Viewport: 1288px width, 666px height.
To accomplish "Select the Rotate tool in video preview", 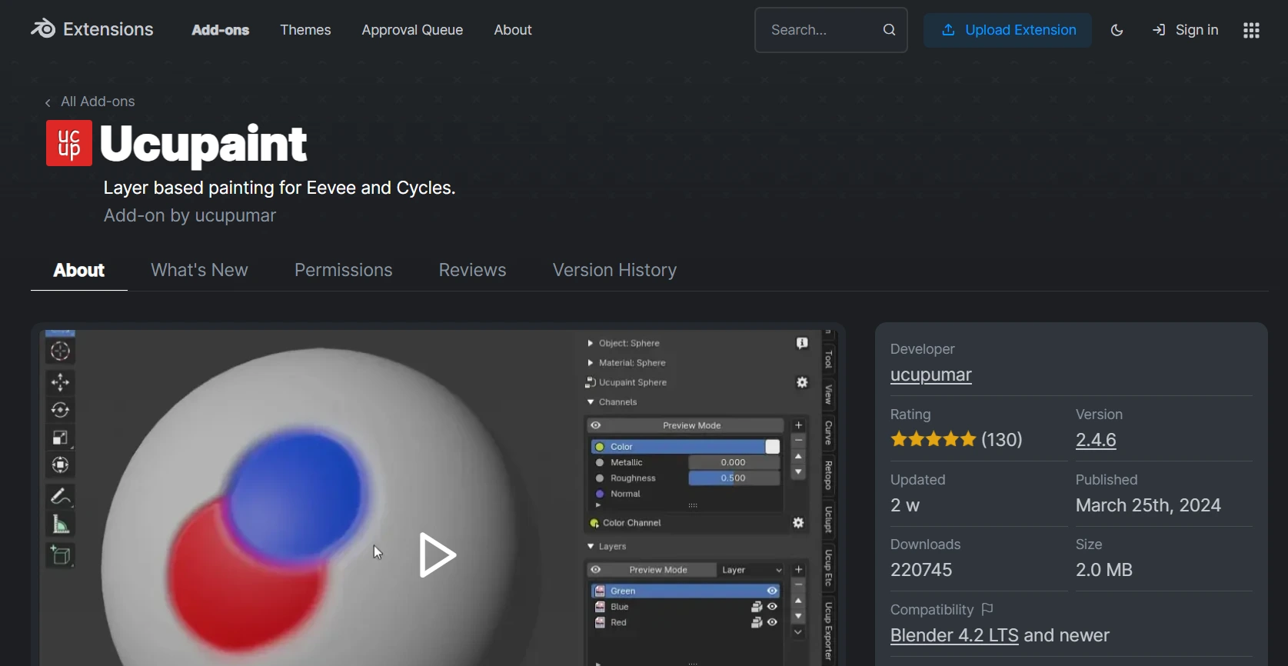I will coord(60,410).
